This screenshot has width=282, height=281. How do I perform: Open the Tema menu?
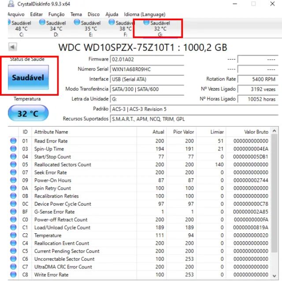coord(76,14)
